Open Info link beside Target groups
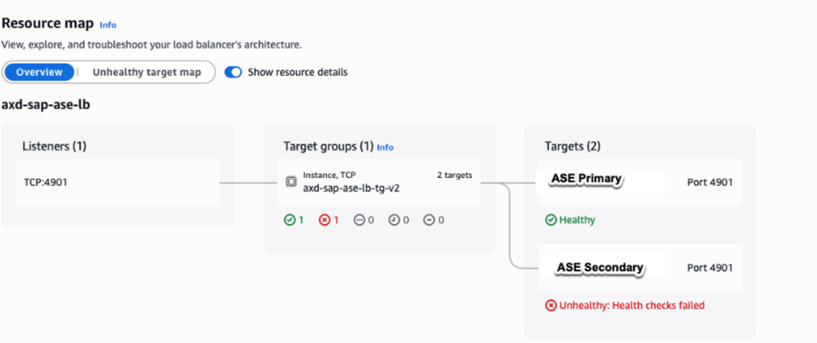The image size is (817, 343). 385,148
